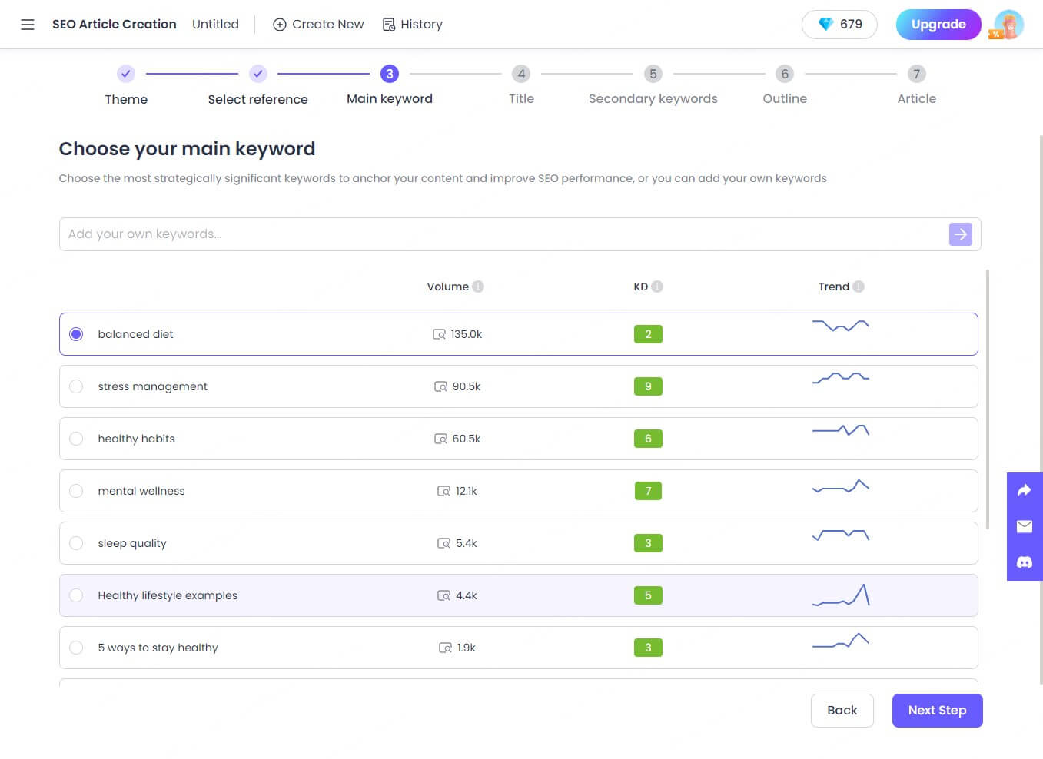Click the KD info icon
1043x759 pixels.
click(657, 287)
